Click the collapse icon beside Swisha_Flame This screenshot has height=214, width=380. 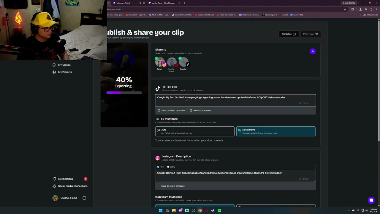point(84,198)
